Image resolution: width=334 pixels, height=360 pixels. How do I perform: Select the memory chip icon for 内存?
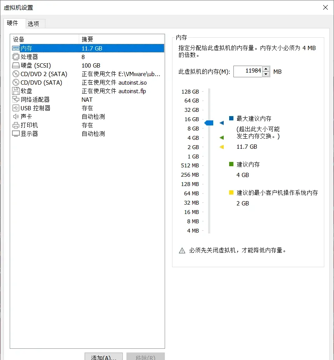[x=16, y=48]
